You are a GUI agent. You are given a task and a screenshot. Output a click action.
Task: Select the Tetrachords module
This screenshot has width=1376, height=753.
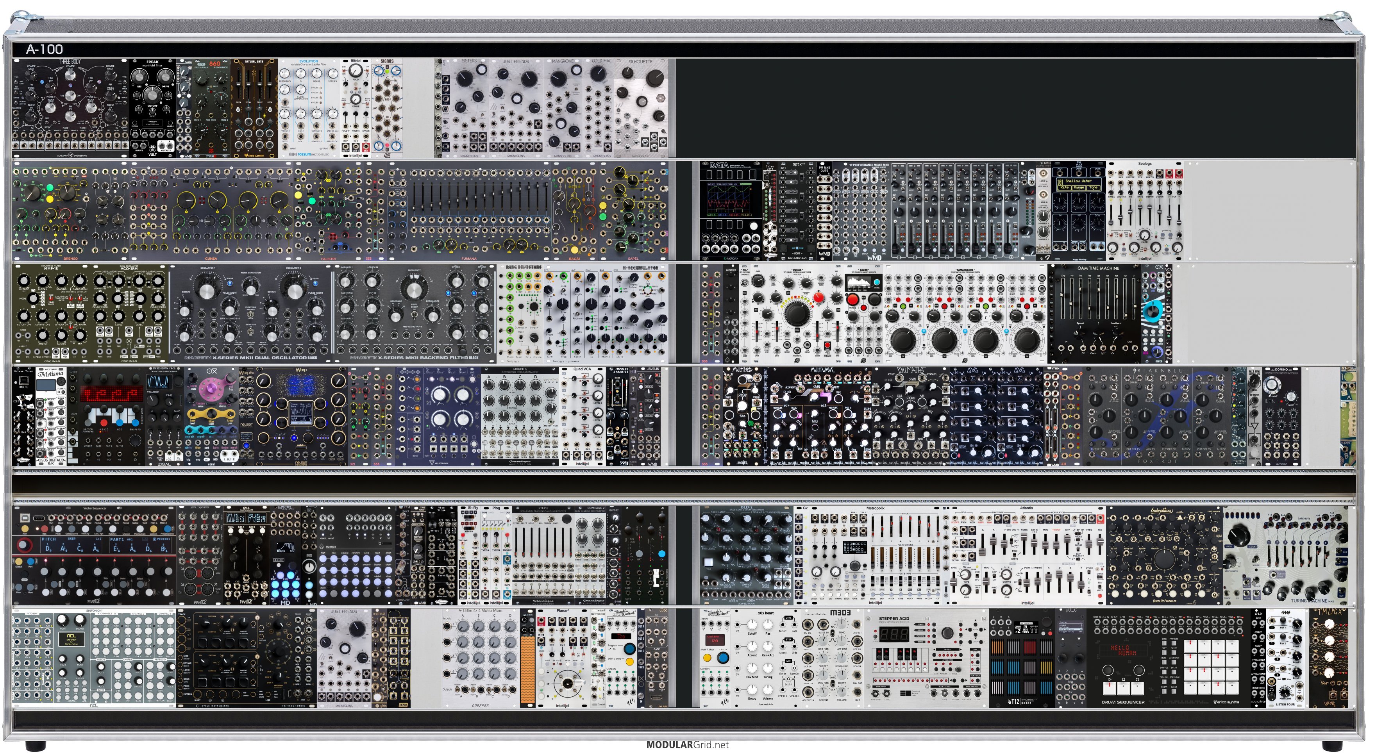(x=247, y=658)
